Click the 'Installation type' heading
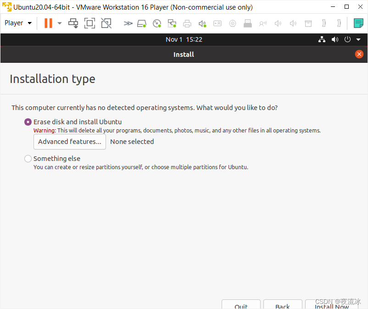Viewport: 368px width, 309px height. coord(53,79)
